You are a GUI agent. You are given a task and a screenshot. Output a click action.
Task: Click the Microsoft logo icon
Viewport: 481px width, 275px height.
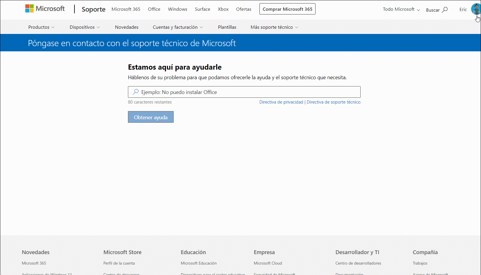coord(29,9)
